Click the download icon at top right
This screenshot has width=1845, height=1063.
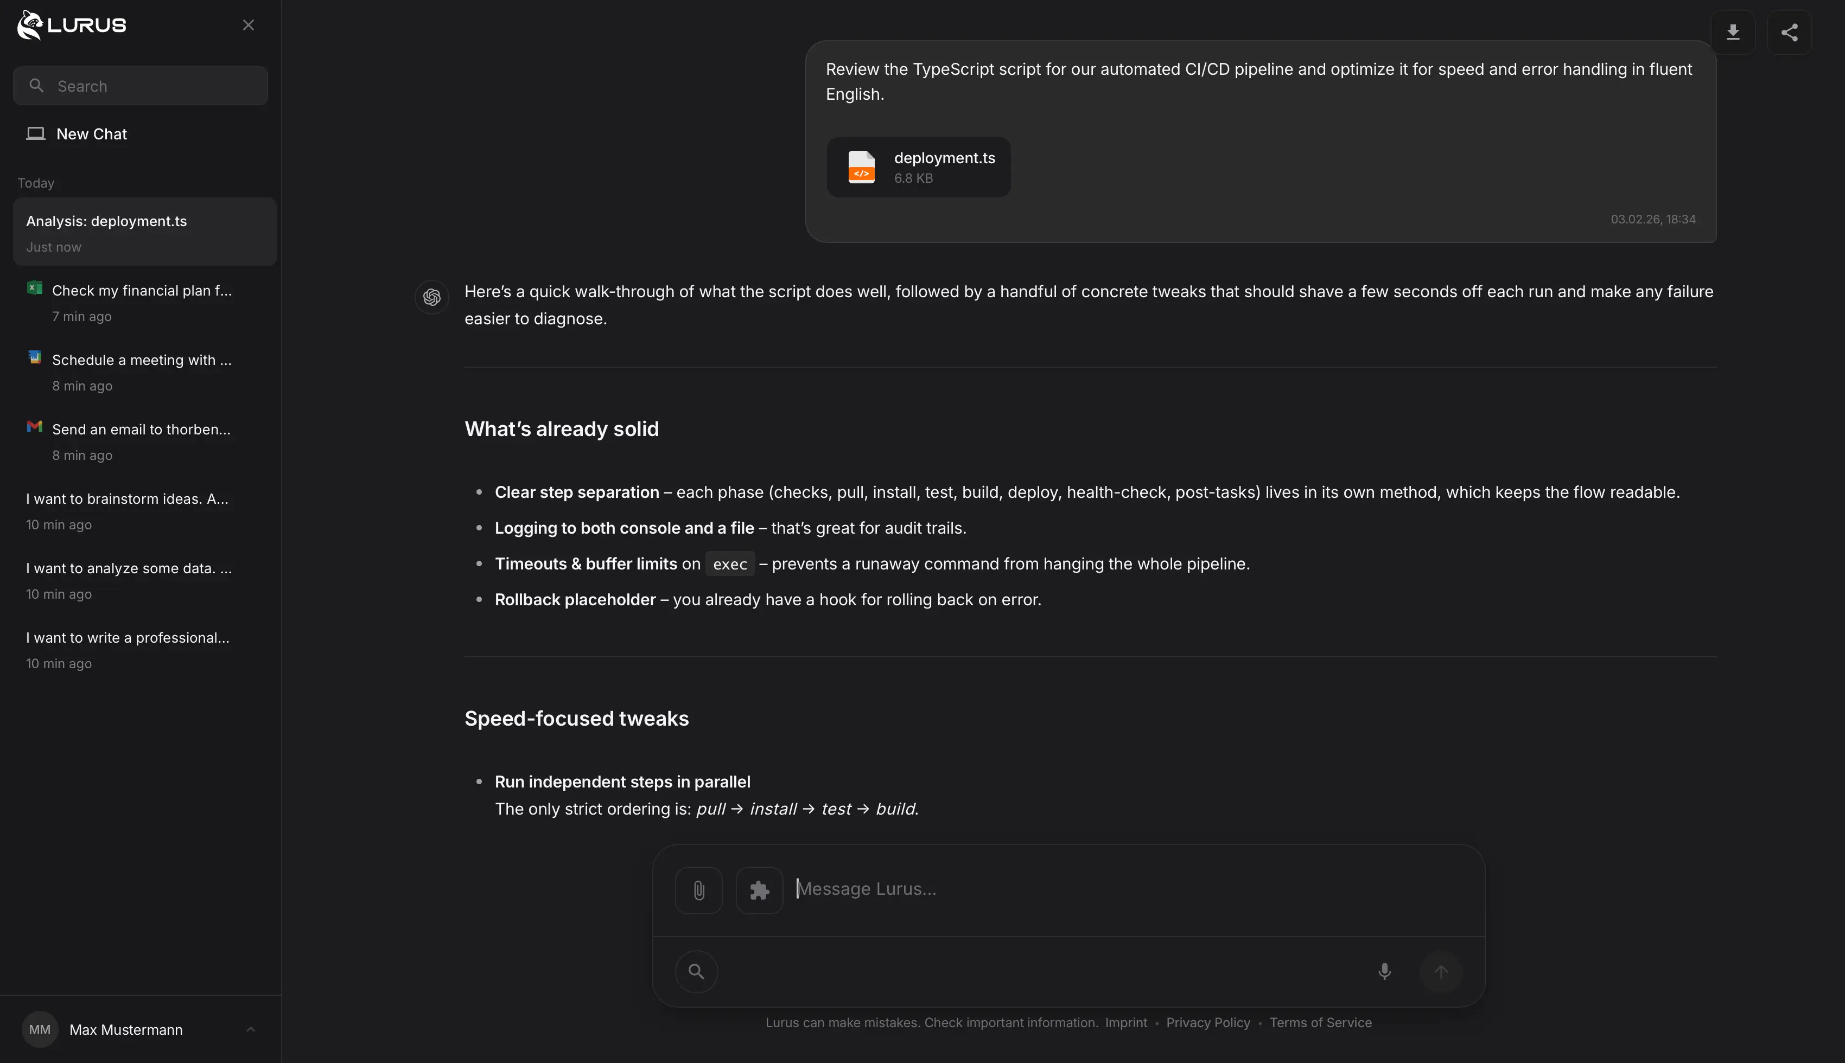1733,33
